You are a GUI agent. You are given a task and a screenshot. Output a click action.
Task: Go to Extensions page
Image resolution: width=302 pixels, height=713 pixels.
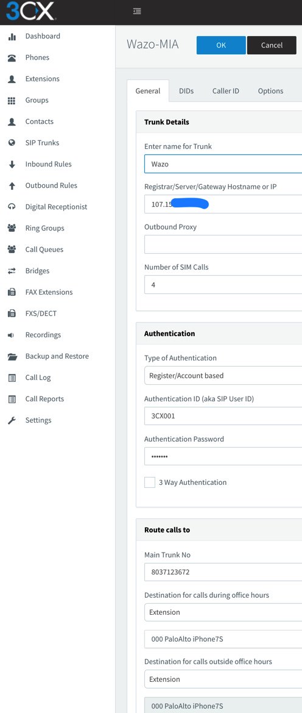(42, 79)
